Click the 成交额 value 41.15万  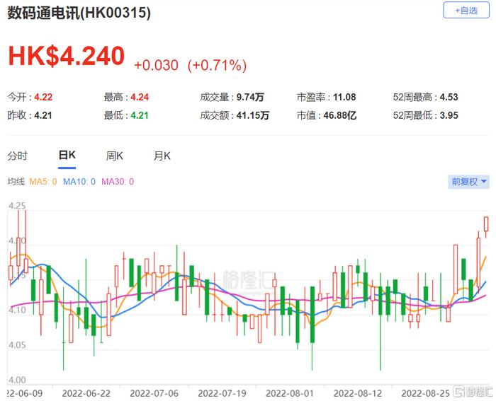[253, 115]
